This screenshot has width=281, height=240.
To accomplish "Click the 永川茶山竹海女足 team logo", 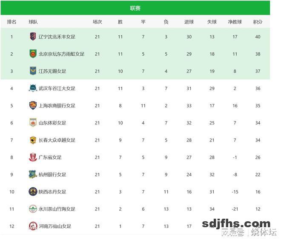I will 33,209.
